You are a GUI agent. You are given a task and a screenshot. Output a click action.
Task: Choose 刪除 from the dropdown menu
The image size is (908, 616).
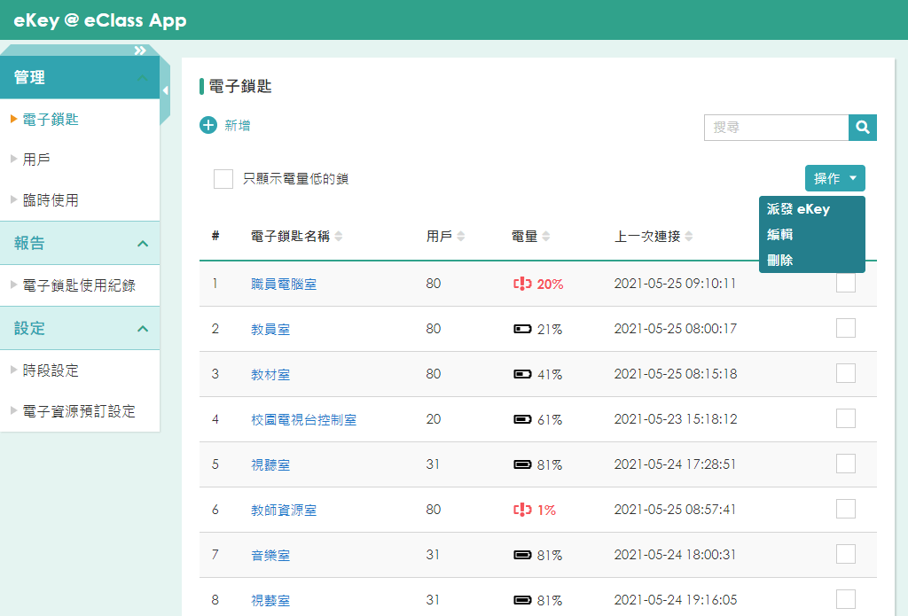[x=780, y=260]
